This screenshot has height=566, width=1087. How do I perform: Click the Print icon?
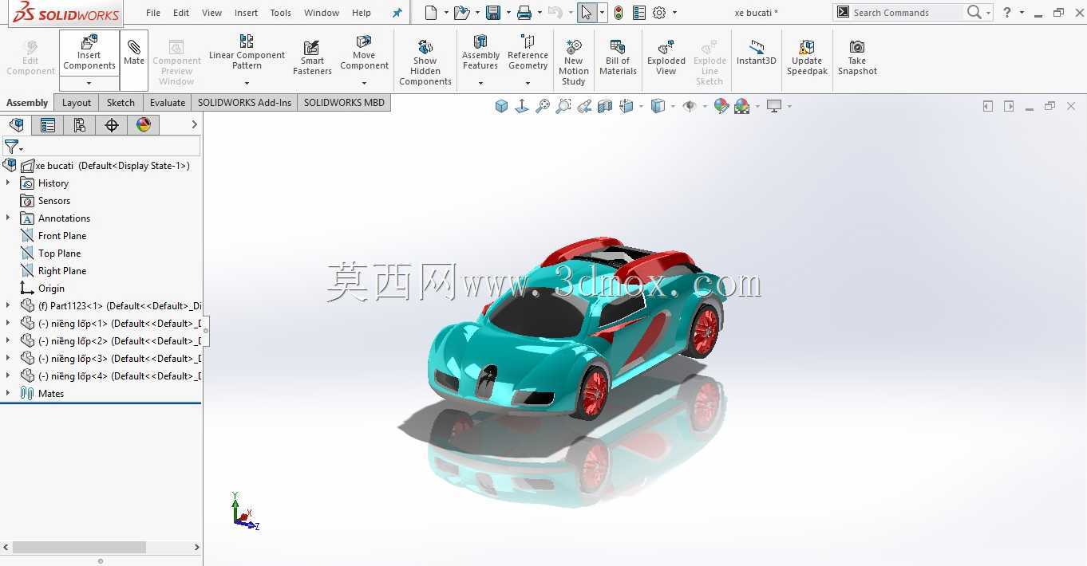click(x=524, y=13)
